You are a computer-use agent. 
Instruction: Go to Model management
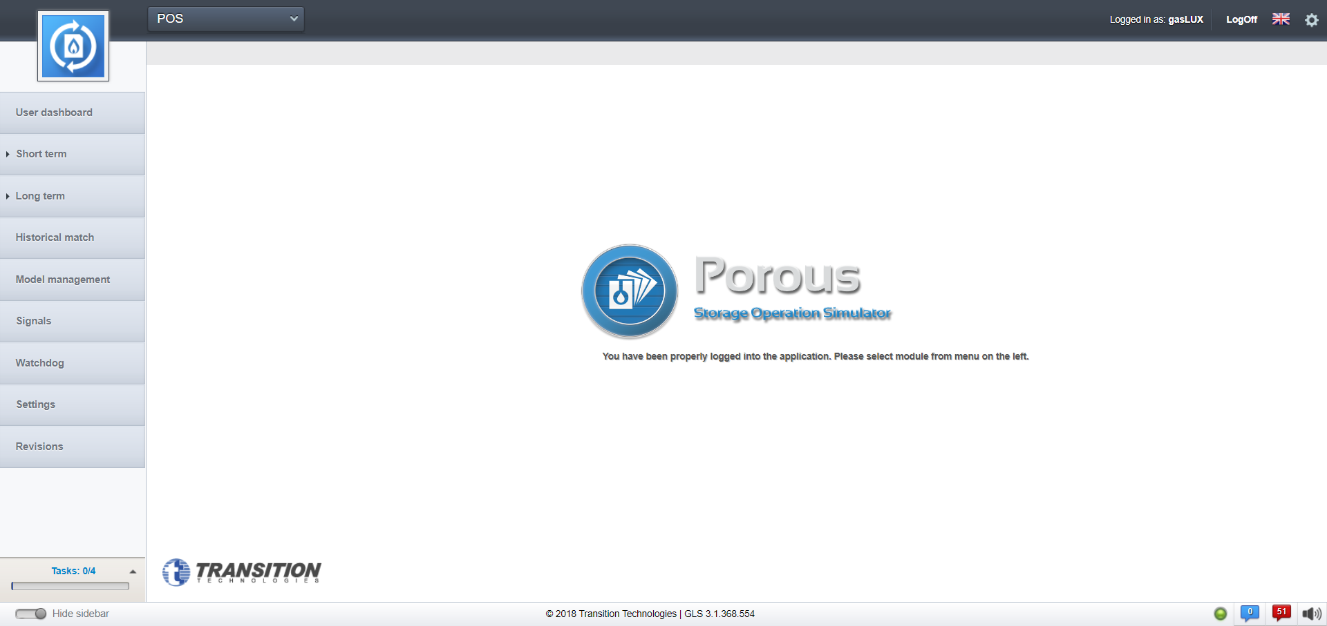coord(63,280)
